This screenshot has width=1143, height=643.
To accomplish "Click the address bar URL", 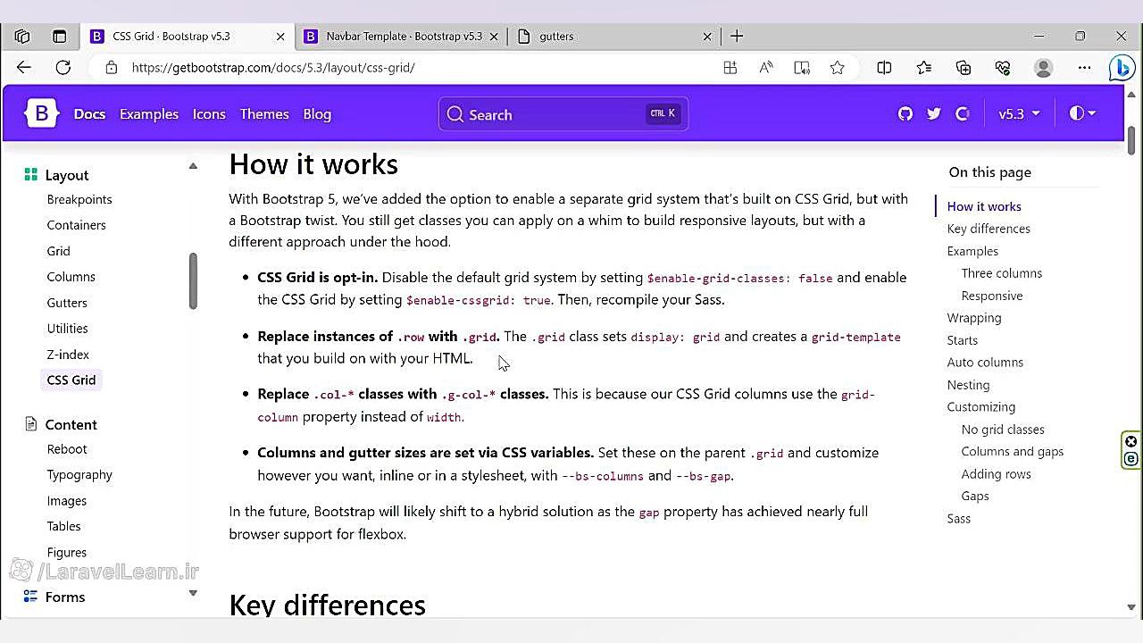I will (273, 67).
